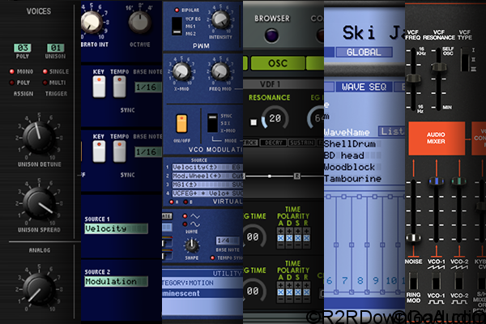Open the WAVE SEQ tab

(364, 87)
